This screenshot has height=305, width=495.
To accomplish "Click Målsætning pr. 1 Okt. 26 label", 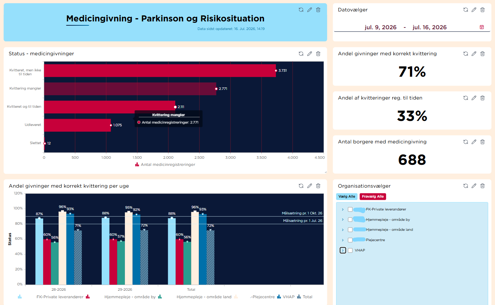I will (x=302, y=213).
